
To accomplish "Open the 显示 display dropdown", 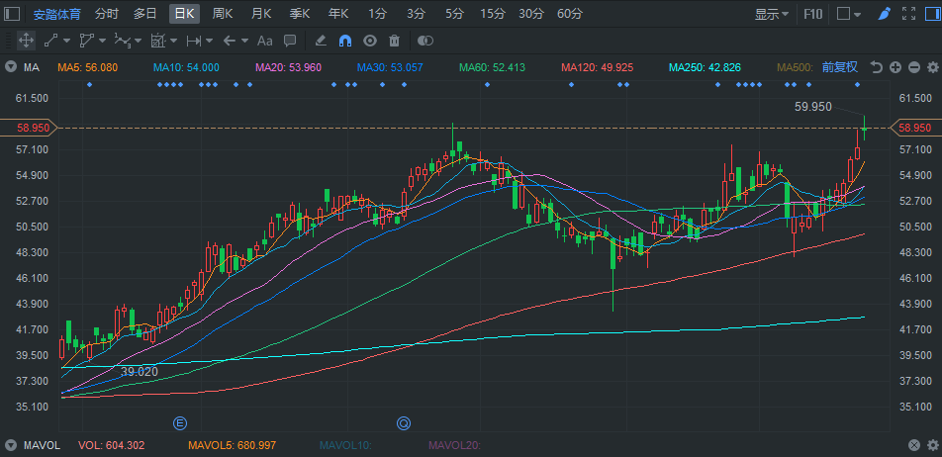I will 772,14.
